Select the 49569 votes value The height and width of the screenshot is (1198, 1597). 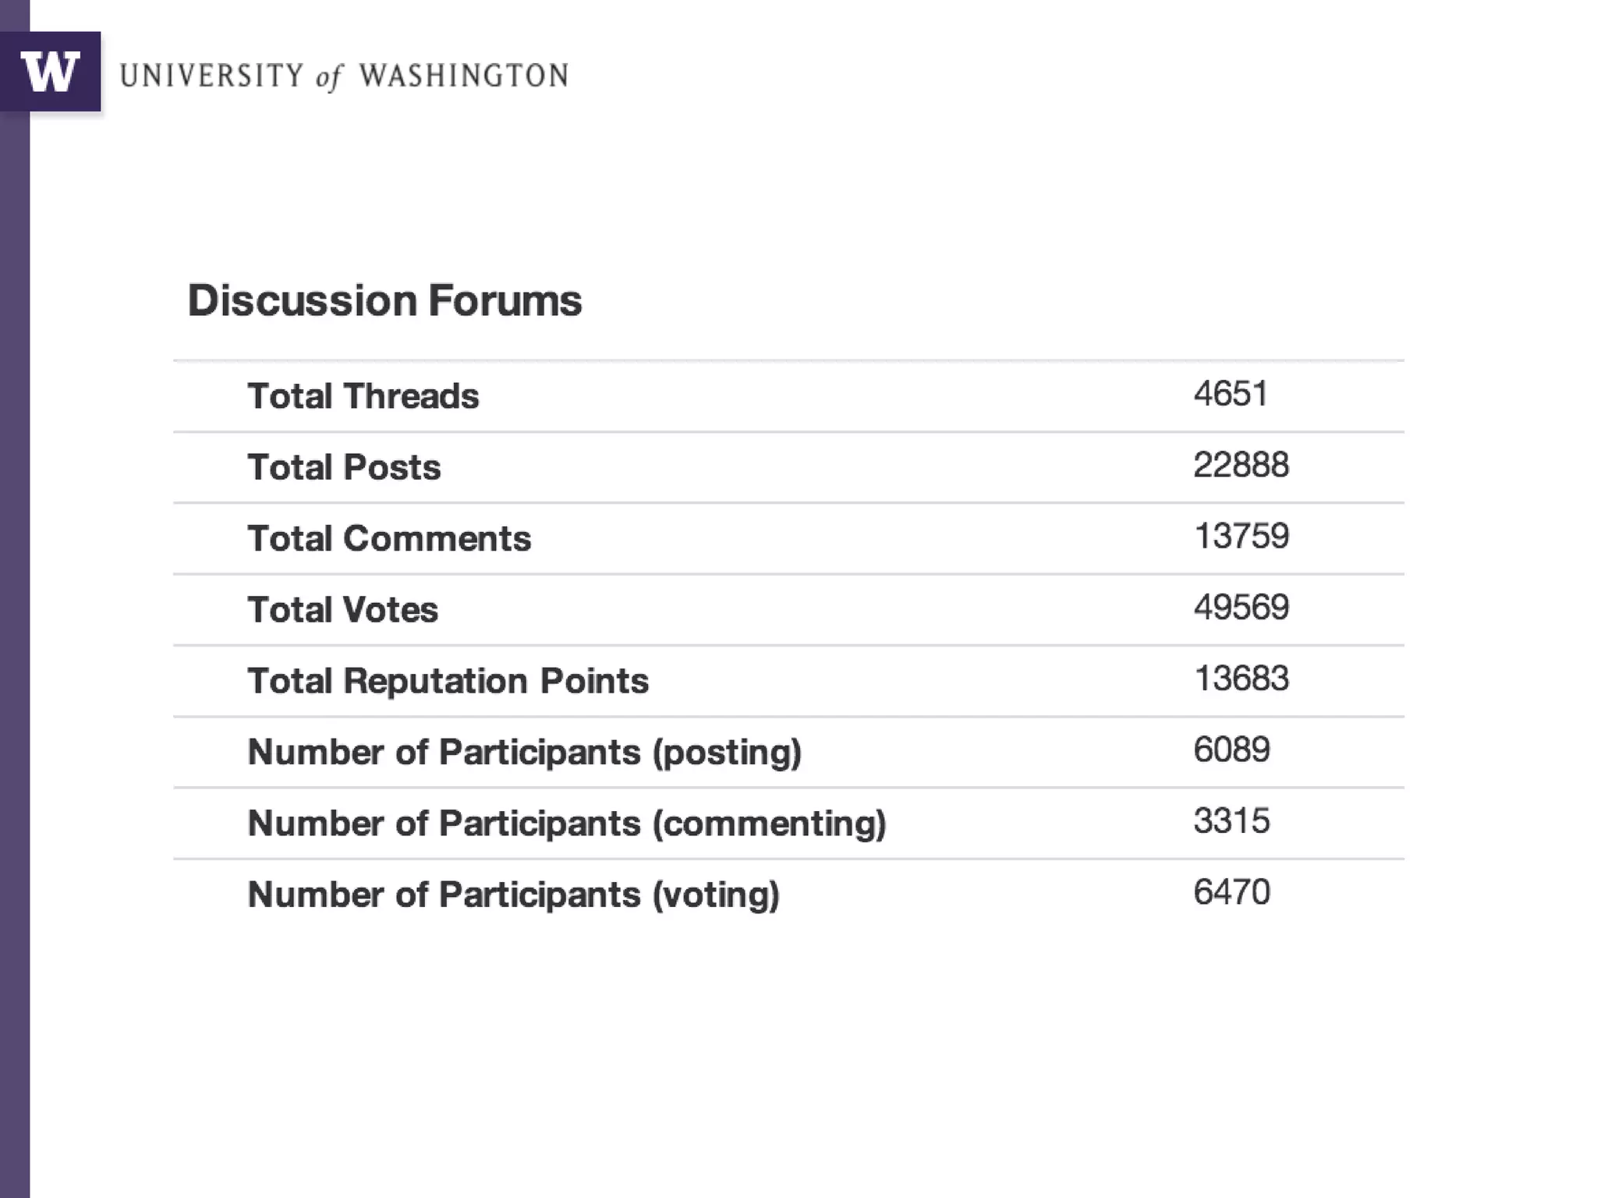1241,607
